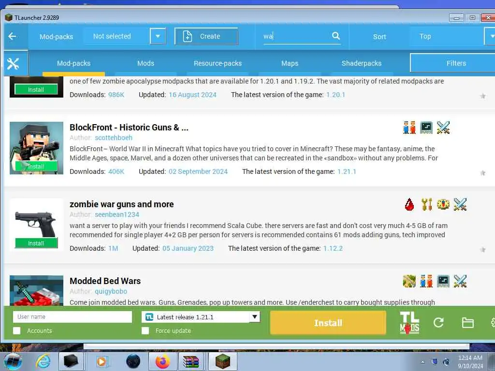Viewport: 495px width, 371px height.
Task: Click the document icon on the Create button
Action: pyautogui.click(x=187, y=36)
